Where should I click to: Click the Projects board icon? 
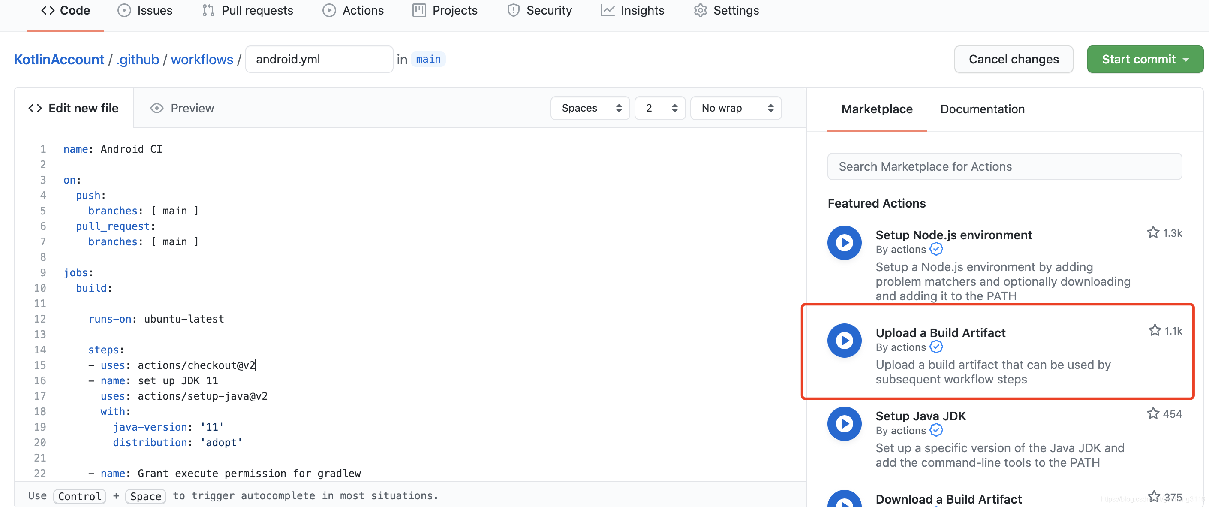tap(419, 10)
